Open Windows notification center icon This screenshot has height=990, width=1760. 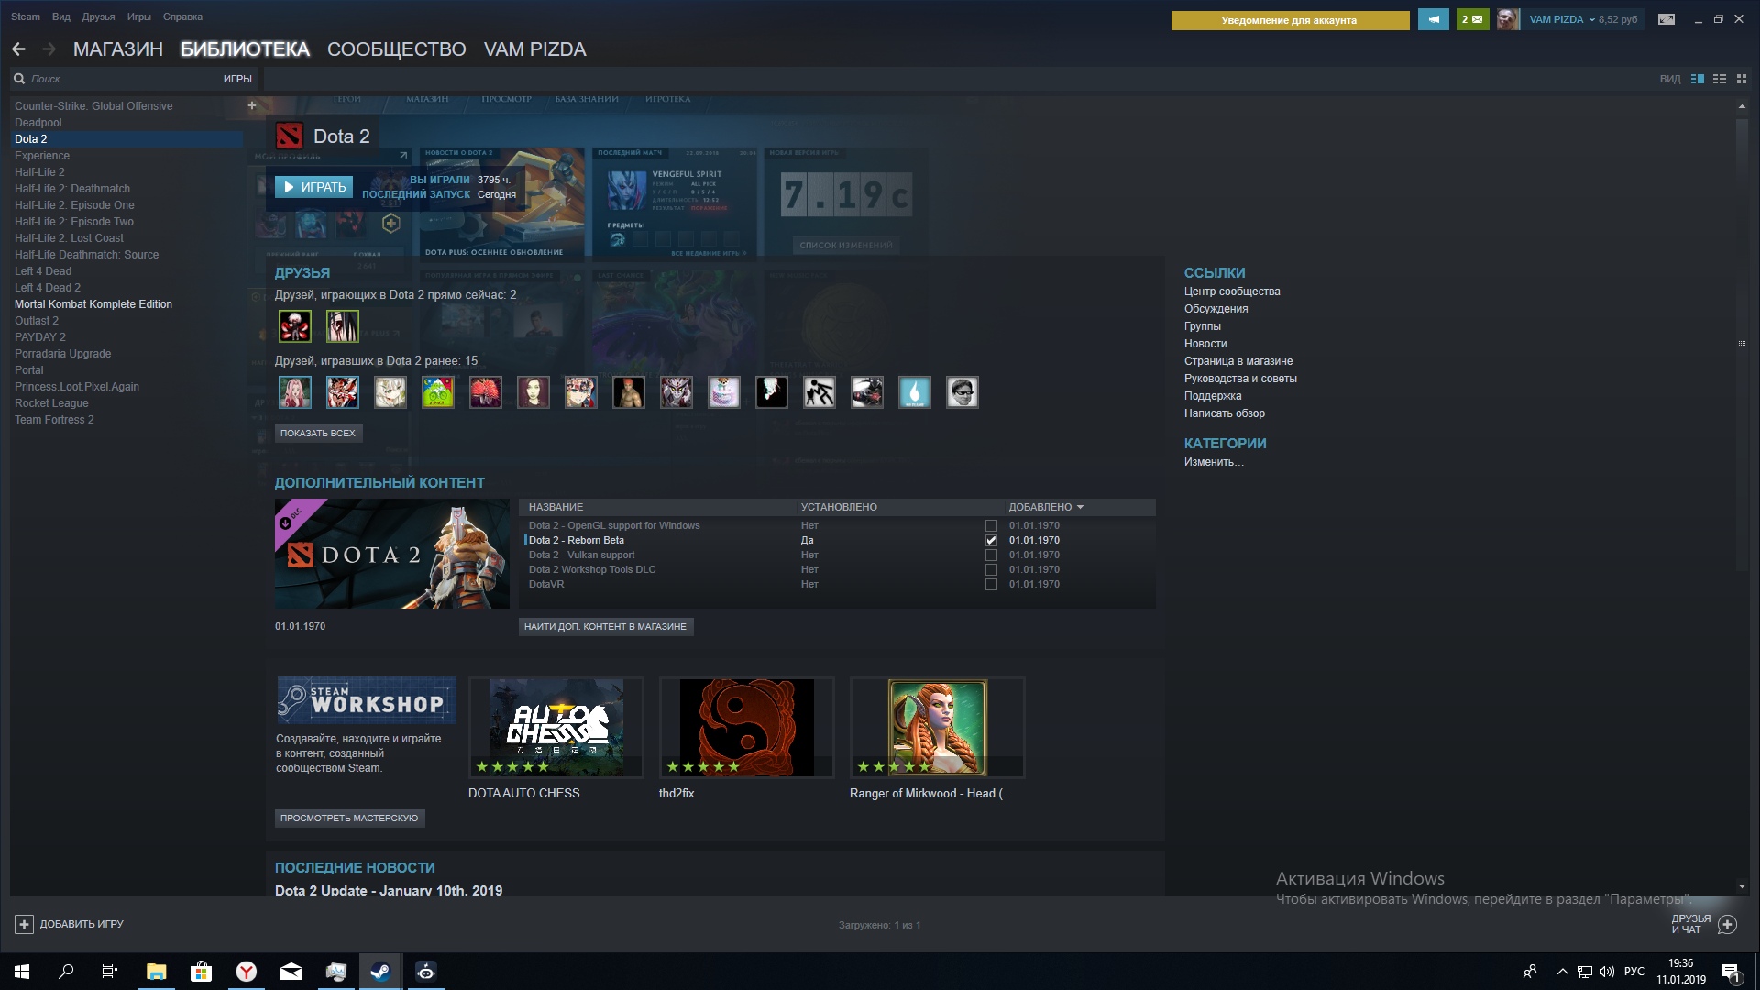(1731, 972)
